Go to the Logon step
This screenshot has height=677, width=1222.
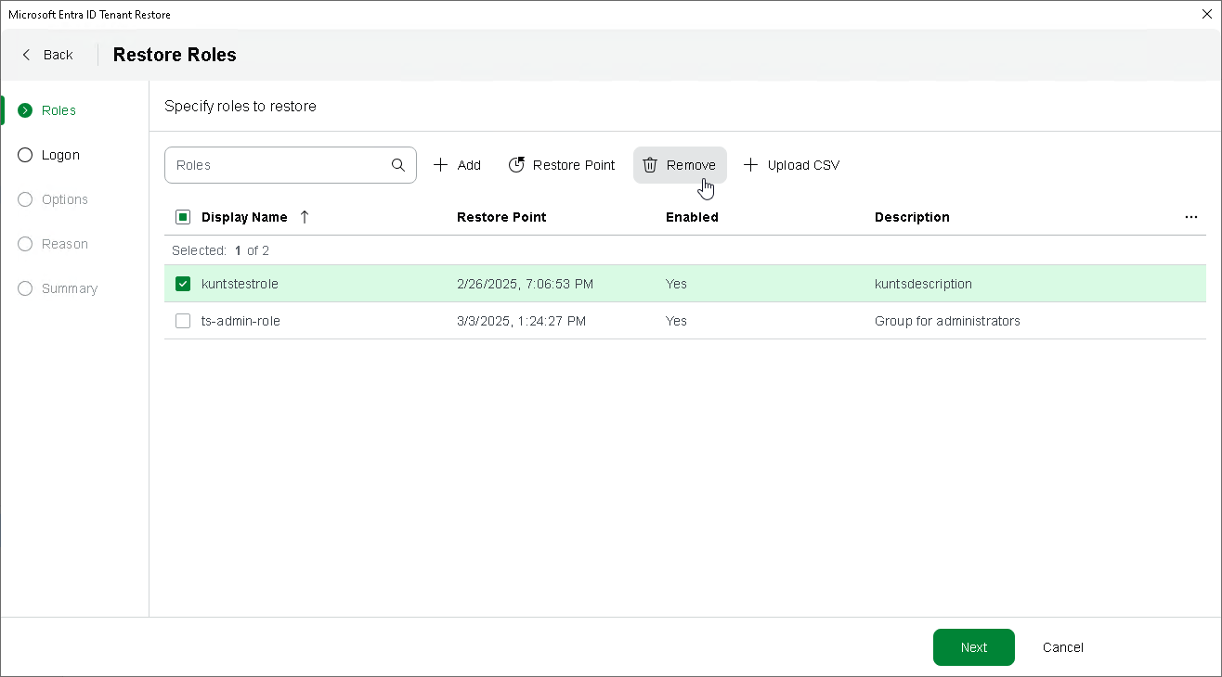[60, 155]
